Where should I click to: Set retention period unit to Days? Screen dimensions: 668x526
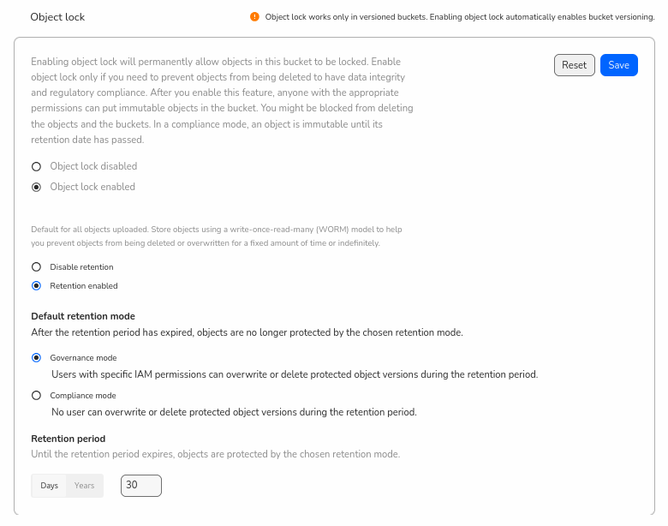pyautogui.click(x=50, y=486)
